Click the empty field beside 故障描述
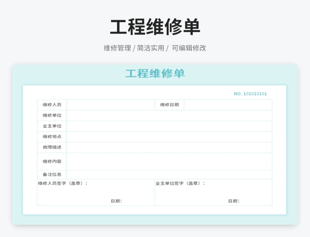Viewport: 310px width, 237px height. pos(169,147)
